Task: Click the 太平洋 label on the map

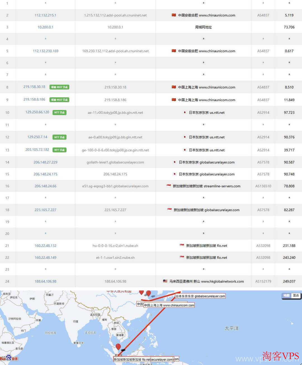Action: tap(232, 328)
